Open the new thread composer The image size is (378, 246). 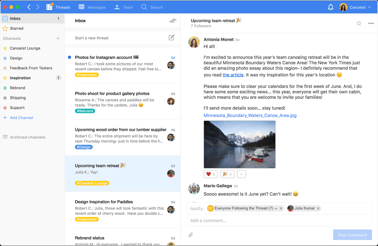coord(171,37)
